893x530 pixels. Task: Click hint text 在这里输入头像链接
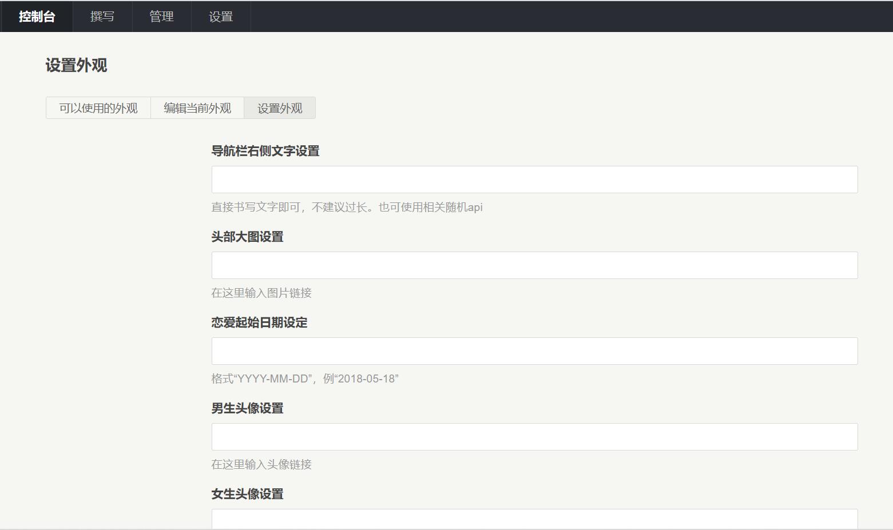(261, 464)
